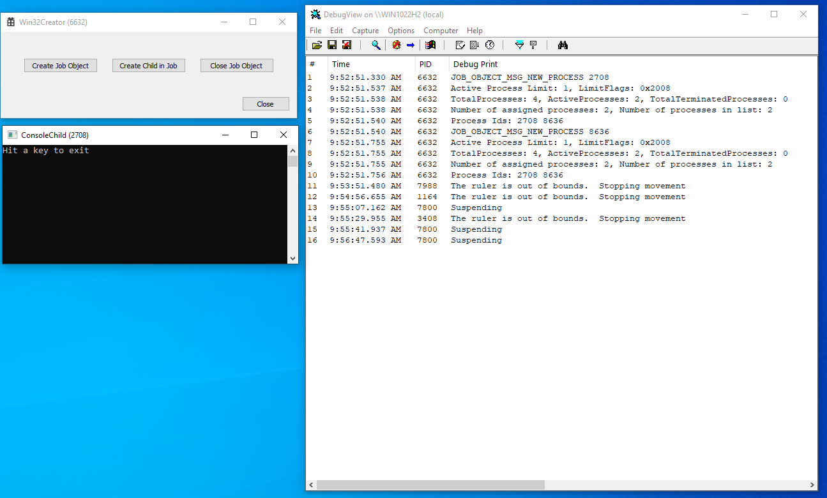The width and height of the screenshot is (827, 498).
Task: Open the Computer menu in DebugView
Action: point(441,31)
